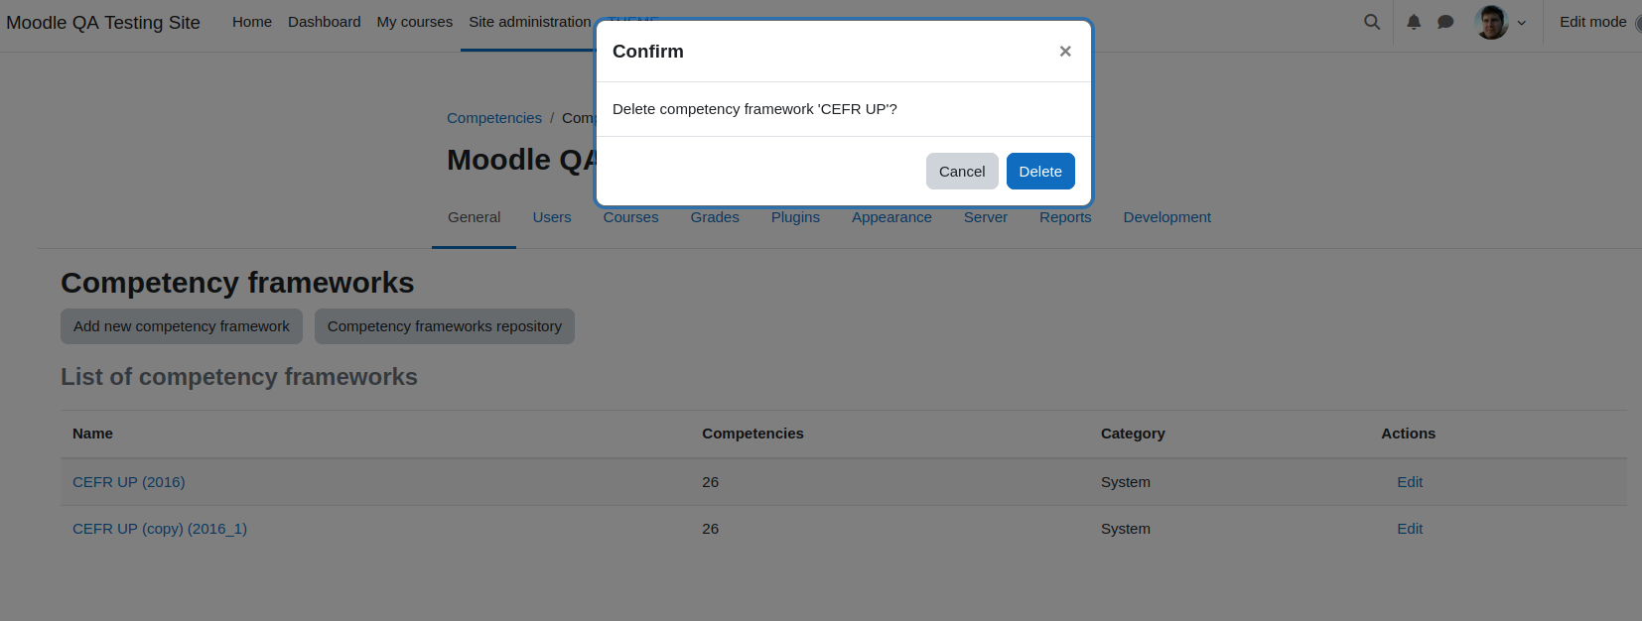Select the Site administration menu item
Viewport: 1642px width, 621px height.
530,22
